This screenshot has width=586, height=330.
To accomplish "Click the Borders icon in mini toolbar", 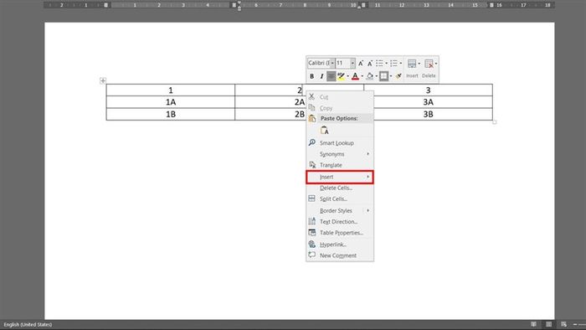I will [x=383, y=76].
